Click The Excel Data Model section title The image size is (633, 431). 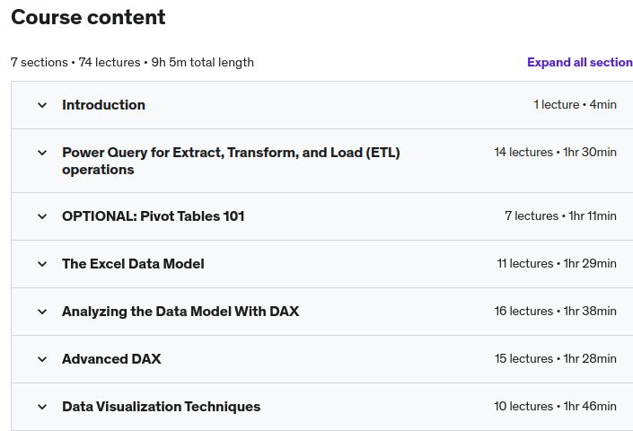133,264
